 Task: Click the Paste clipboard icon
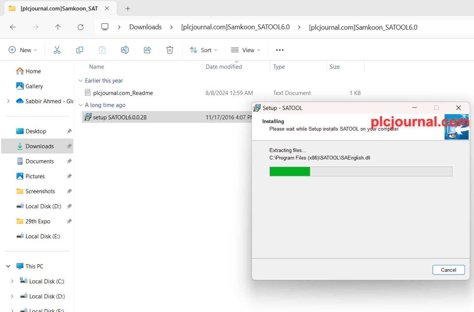tap(102, 50)
